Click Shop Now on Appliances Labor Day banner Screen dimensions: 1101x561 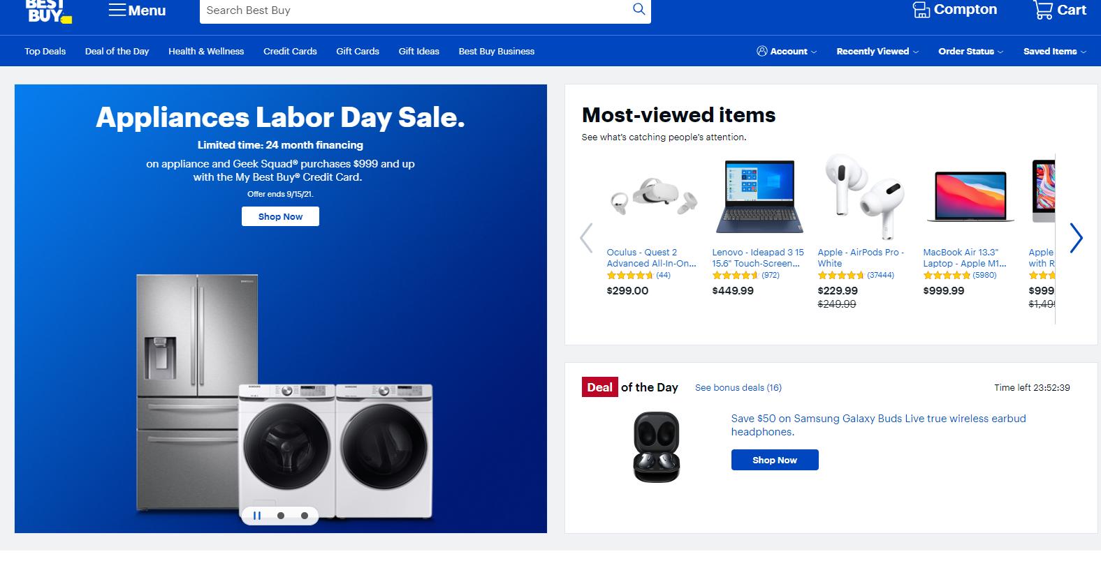point(280,216)
